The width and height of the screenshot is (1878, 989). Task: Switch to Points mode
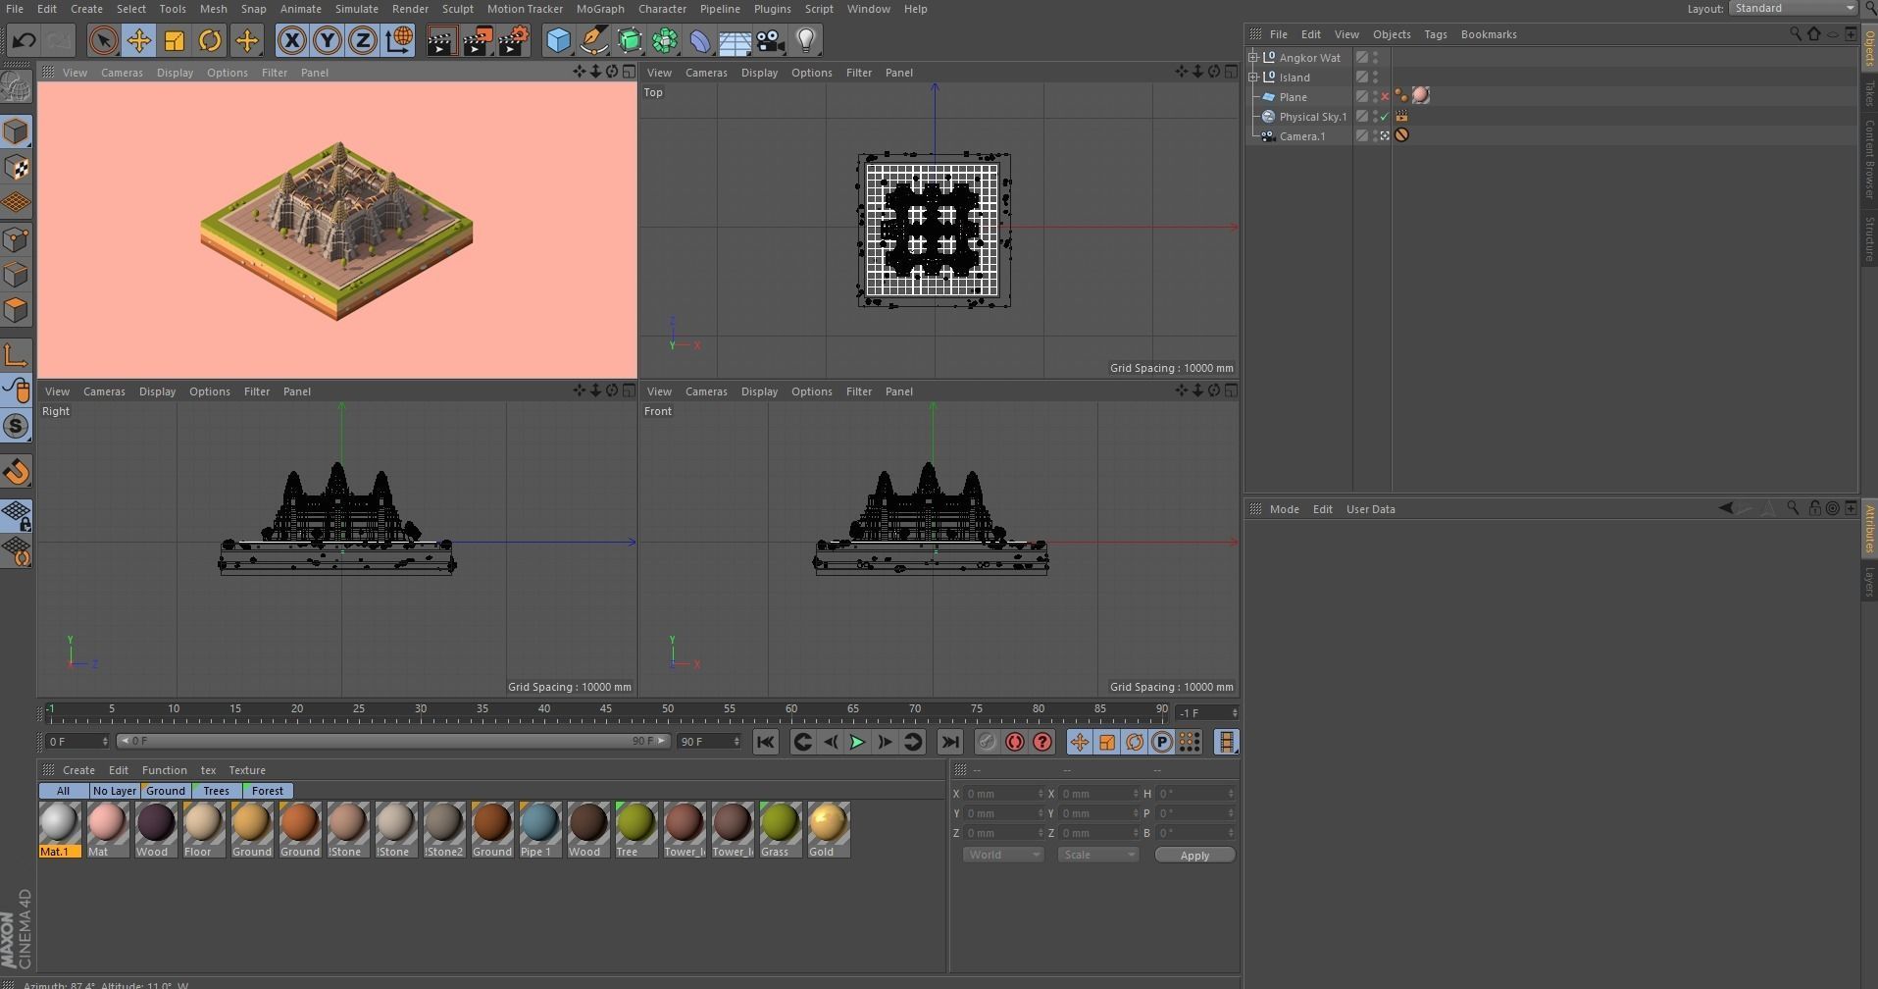[16, 239]
